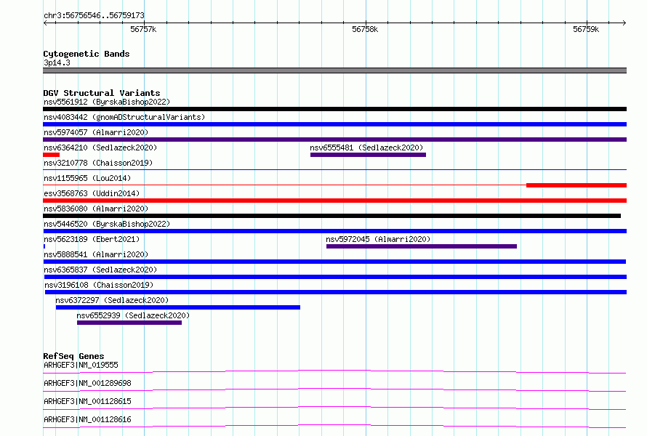Click the nsv5888541 (Almarri2020) label
The width and height of the screenshot is (647, 436).
96,254
